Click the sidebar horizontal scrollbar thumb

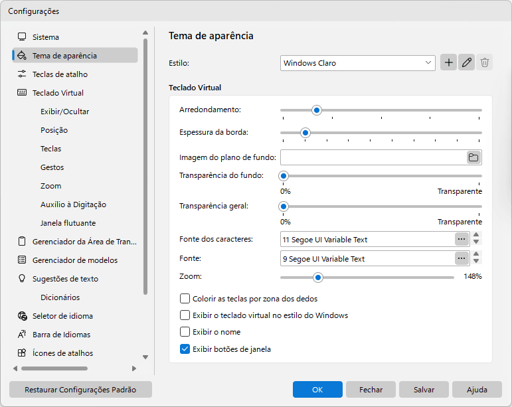(x=54, y=368)
